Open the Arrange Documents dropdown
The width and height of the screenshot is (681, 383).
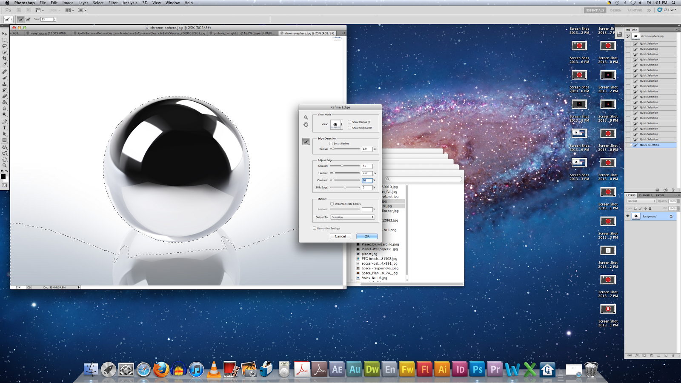[x=69, y=10]
